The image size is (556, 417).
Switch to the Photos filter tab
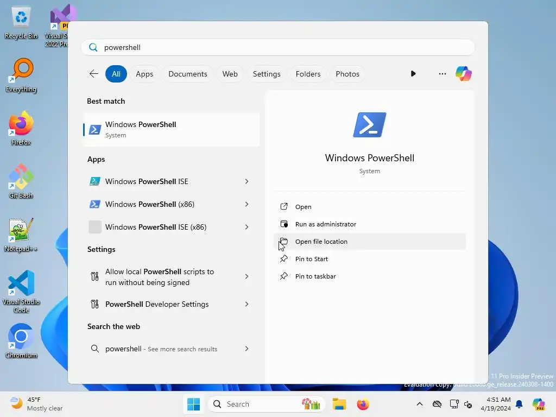pyautogui.click(x=347, y=74)
